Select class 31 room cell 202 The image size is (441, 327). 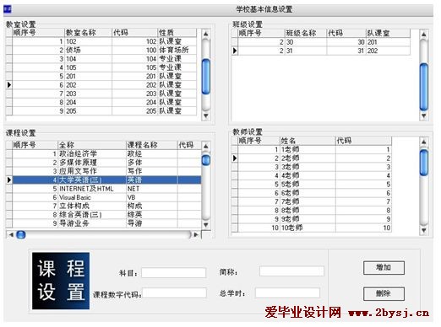pyautogui.click(x=388, y=51)
